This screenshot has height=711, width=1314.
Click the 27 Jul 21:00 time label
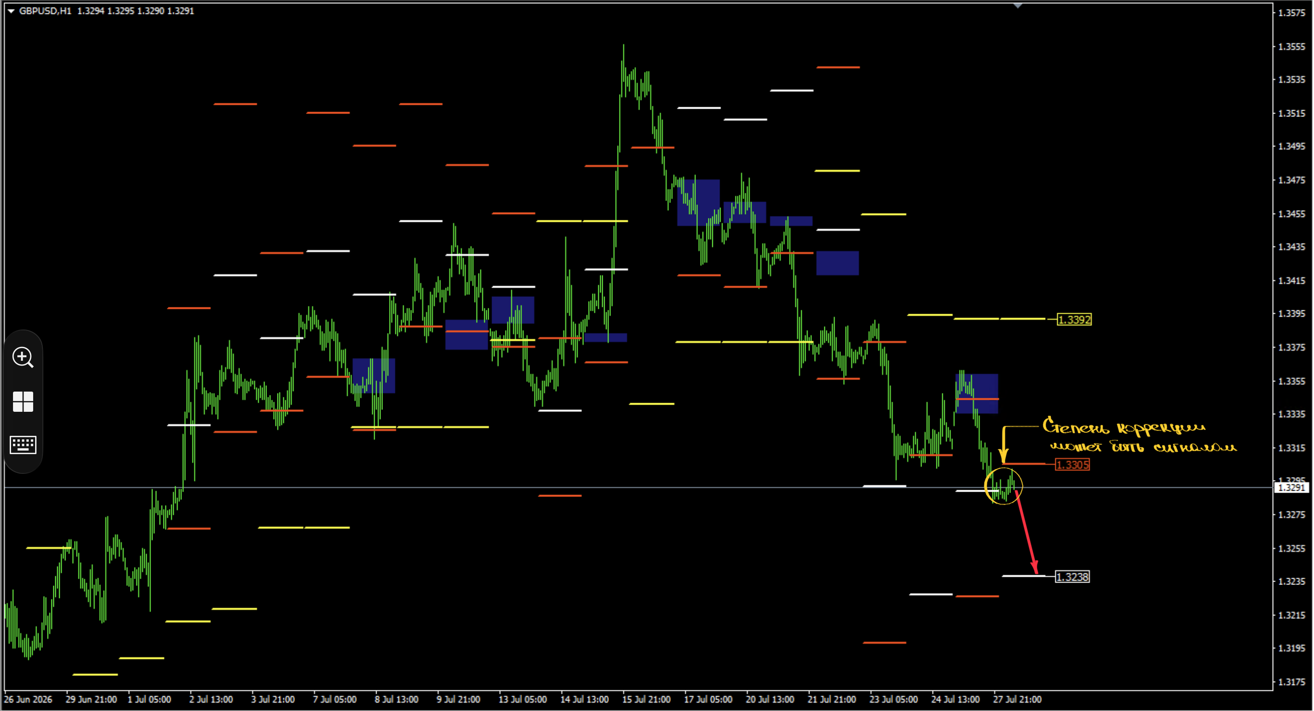(1017, 699)
